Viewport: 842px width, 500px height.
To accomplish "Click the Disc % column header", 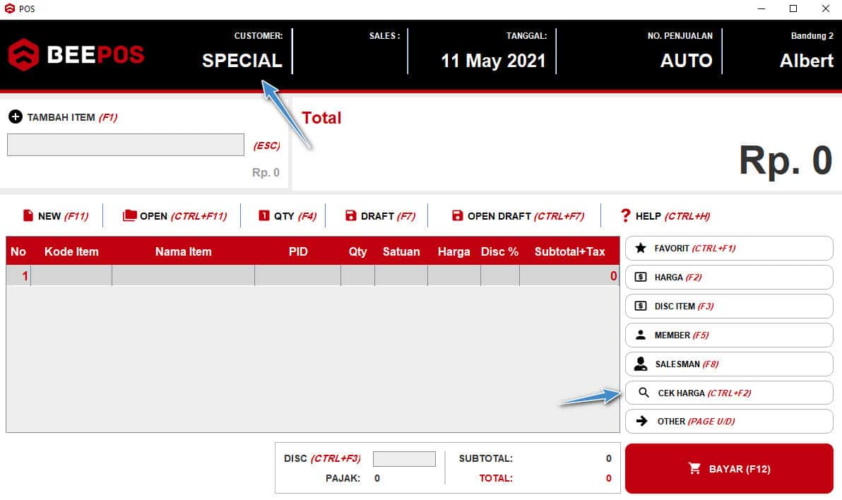I will pos(499,251).
